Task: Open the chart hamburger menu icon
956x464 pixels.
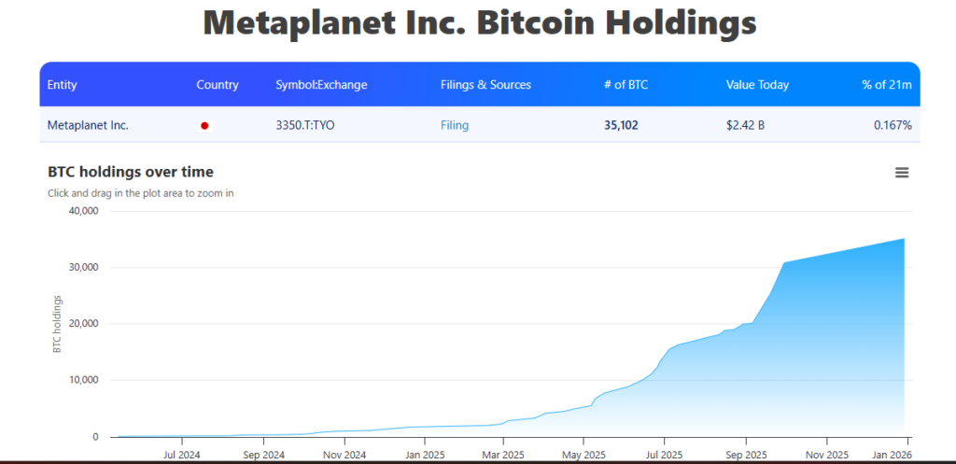Action: point(901,173)
